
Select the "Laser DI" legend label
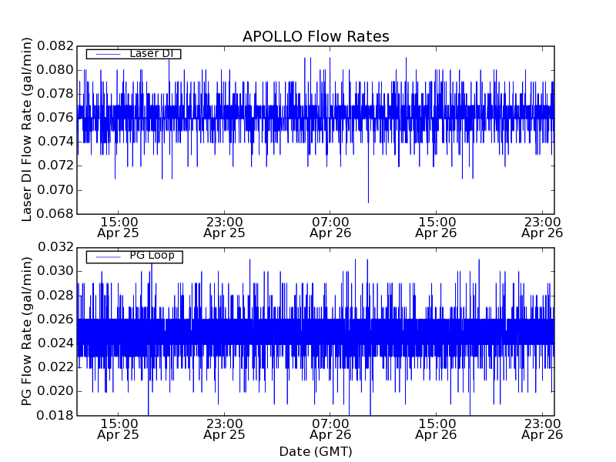click(151, 53)
